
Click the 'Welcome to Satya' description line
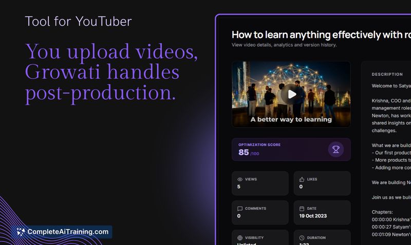[x=391, y=86]
